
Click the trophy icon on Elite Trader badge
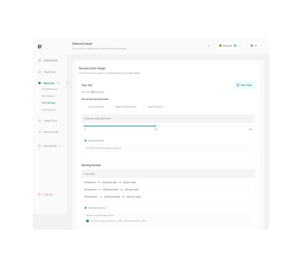(x=238, y=85)
